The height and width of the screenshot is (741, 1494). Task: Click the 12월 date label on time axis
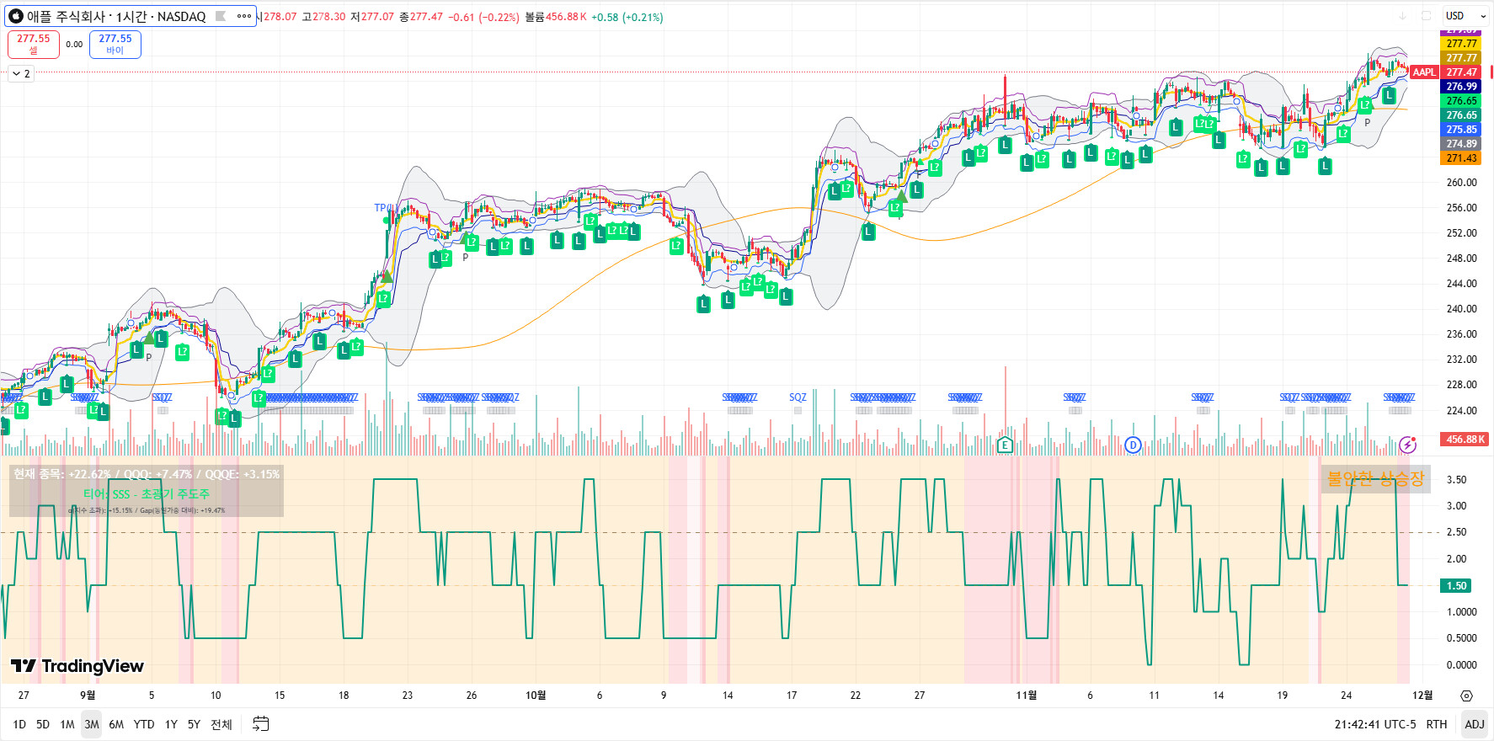coord(1422,696)
